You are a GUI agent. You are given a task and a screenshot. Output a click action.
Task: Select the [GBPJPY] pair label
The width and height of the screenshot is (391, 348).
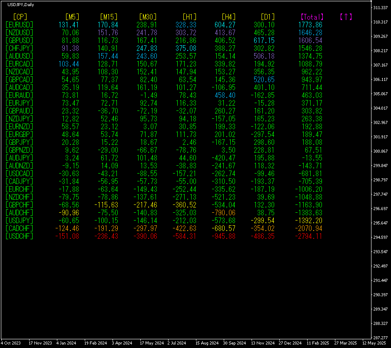tap(19, 142)
